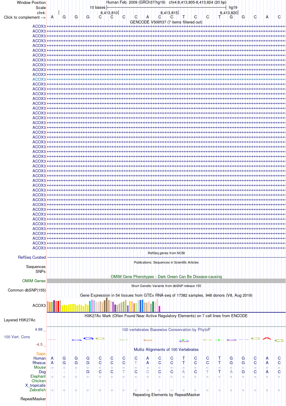
Task: Open the dbSNP release 155 track title
Action: click(166, 286)
